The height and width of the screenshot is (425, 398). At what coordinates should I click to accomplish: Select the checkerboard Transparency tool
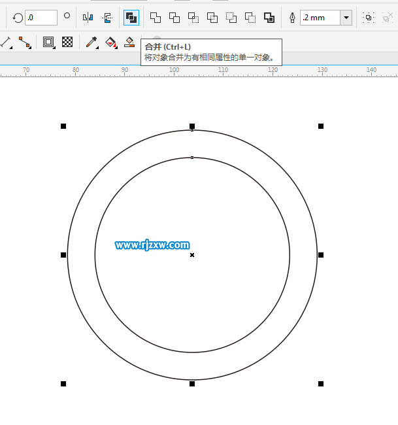[x=67, y=42]
